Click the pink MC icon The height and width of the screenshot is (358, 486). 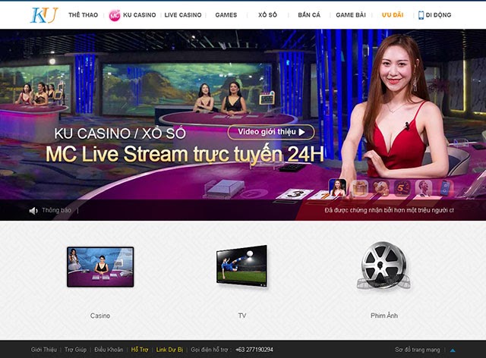tap(115, 15)
